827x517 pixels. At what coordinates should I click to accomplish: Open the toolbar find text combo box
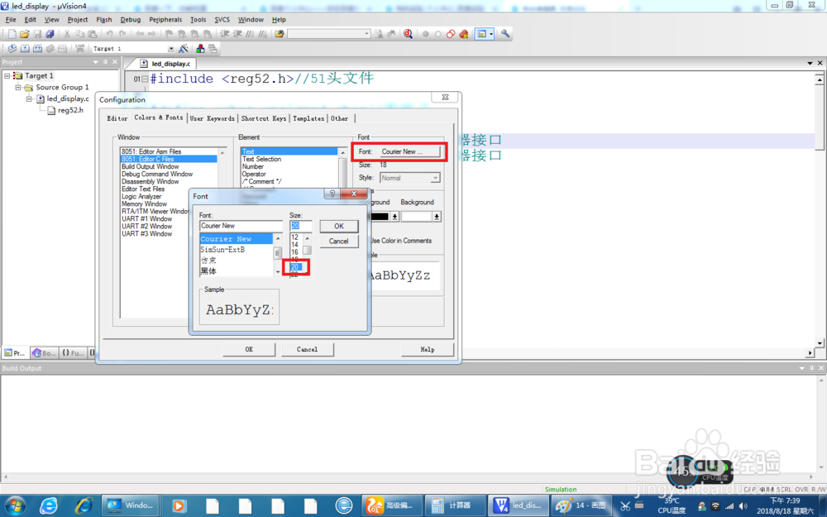point(328,34)
